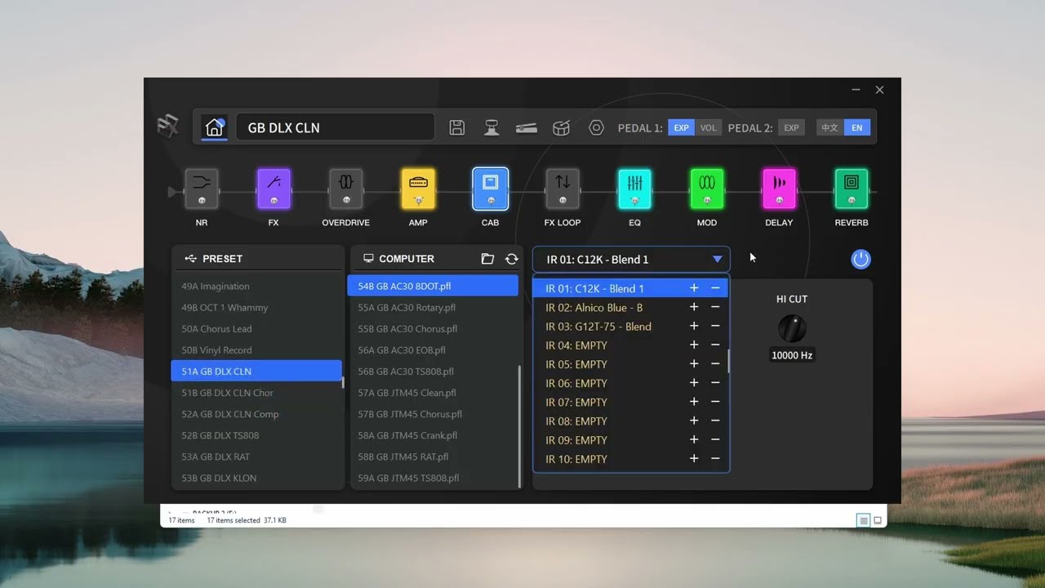Toggle the CAB module power button

(860, 259)
